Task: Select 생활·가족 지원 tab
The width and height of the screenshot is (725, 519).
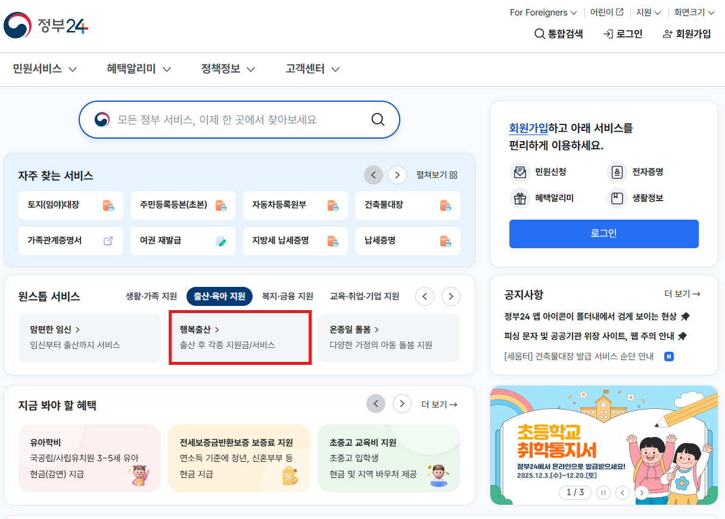Action: 151,296
